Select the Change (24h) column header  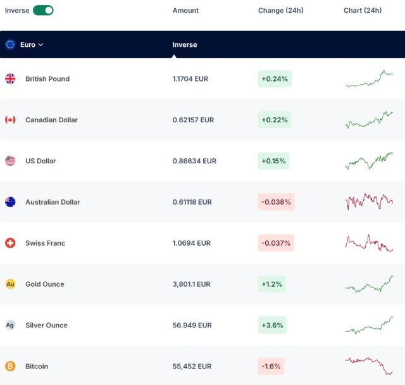(x=280, y=10)
